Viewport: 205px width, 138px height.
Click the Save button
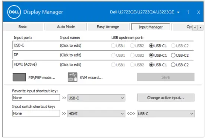(x=165, y=77)
